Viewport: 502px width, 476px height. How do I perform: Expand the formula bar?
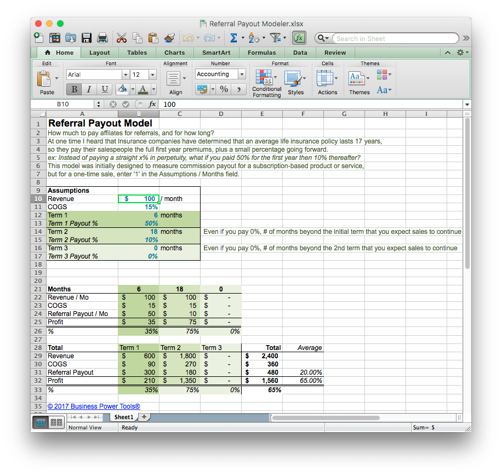[x=467, y=105]
